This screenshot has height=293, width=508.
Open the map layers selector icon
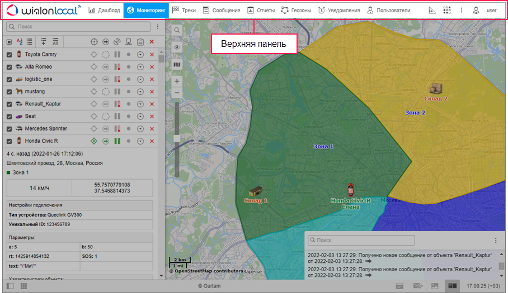coord(177,65)
